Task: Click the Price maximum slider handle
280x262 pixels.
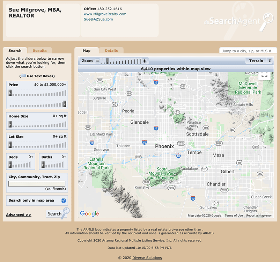Action: pos(65,104)
